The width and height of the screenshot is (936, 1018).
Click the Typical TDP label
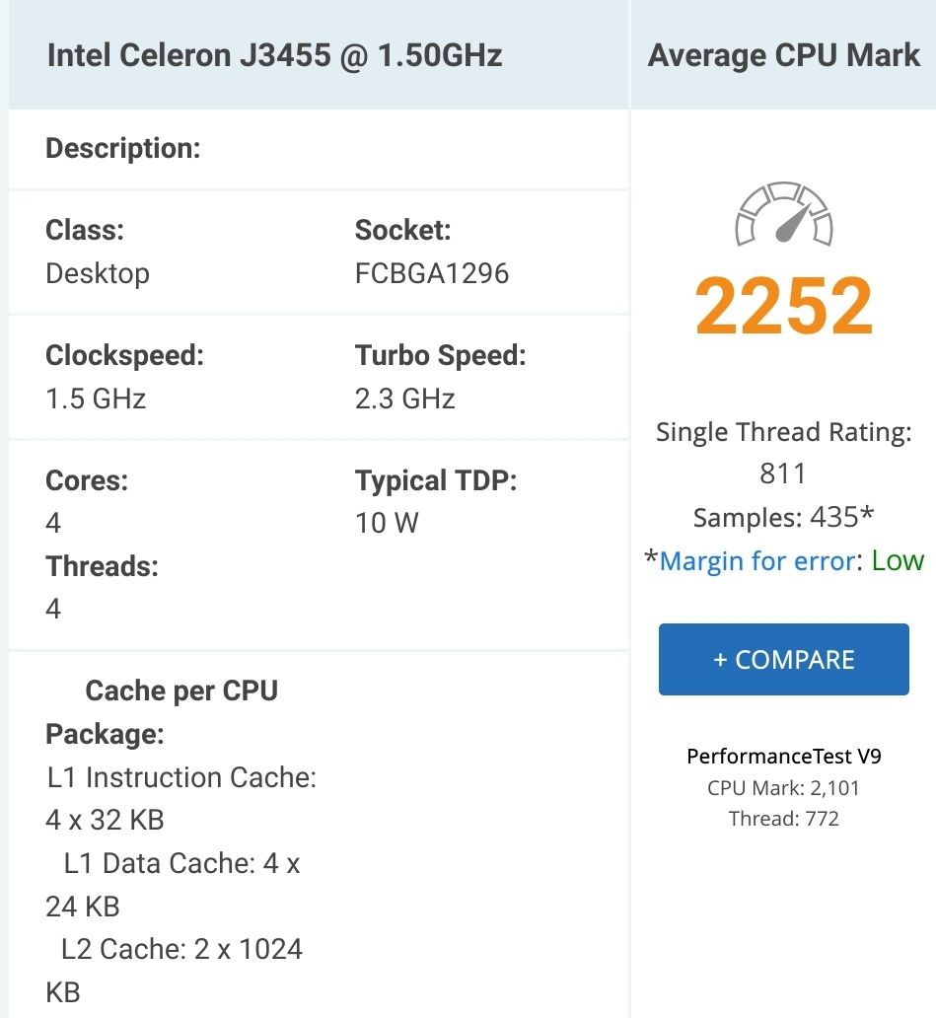click(x=435, y=481)
